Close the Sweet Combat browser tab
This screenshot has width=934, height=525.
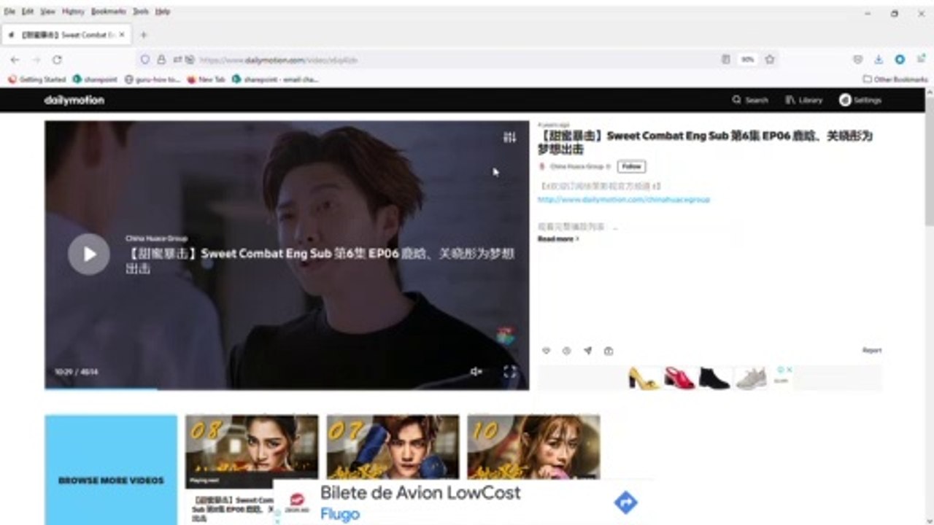(x=122, y=34)
